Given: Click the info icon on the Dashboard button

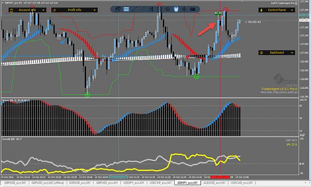Looking at the screenshot, I should click(261, 53).
